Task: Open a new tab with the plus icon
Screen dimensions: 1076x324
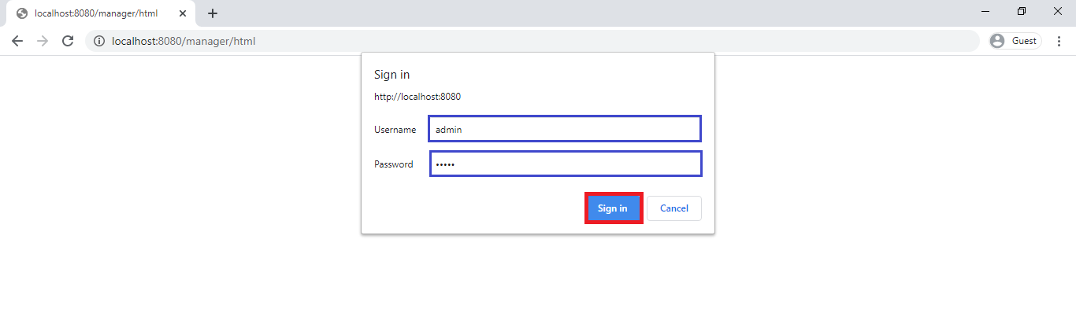Action: coord(213,13)
